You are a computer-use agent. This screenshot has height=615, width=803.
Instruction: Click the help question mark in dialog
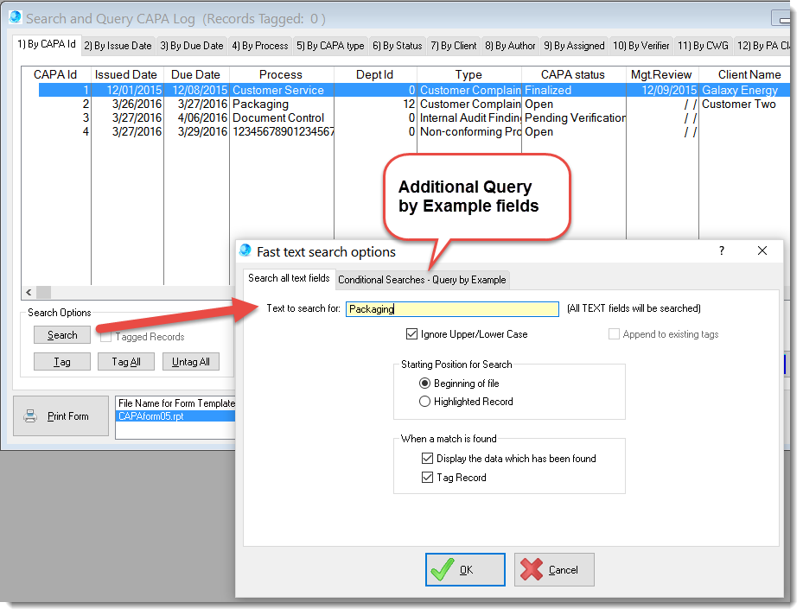pos(722,251)
